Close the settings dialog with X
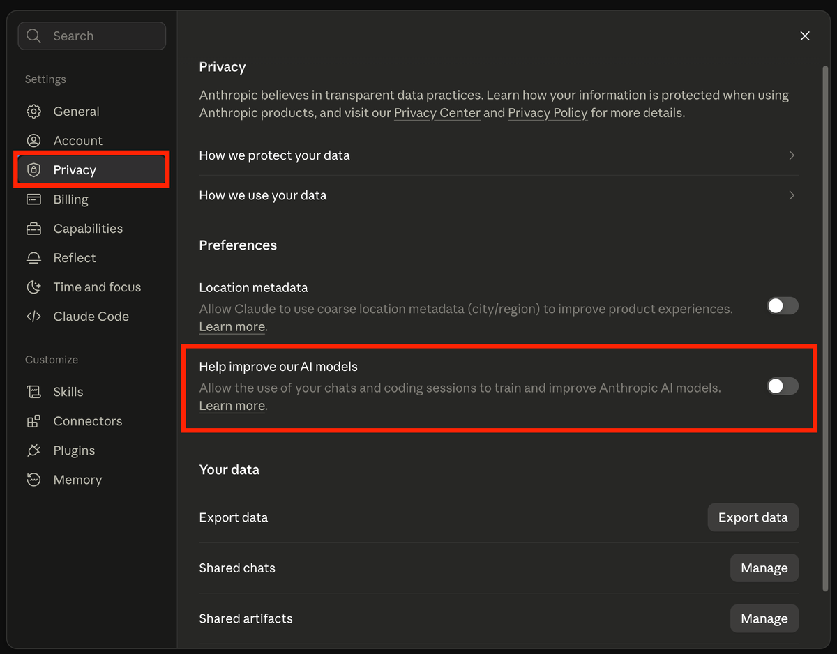The height and width of the screenshot is (654, 837). 805,36
